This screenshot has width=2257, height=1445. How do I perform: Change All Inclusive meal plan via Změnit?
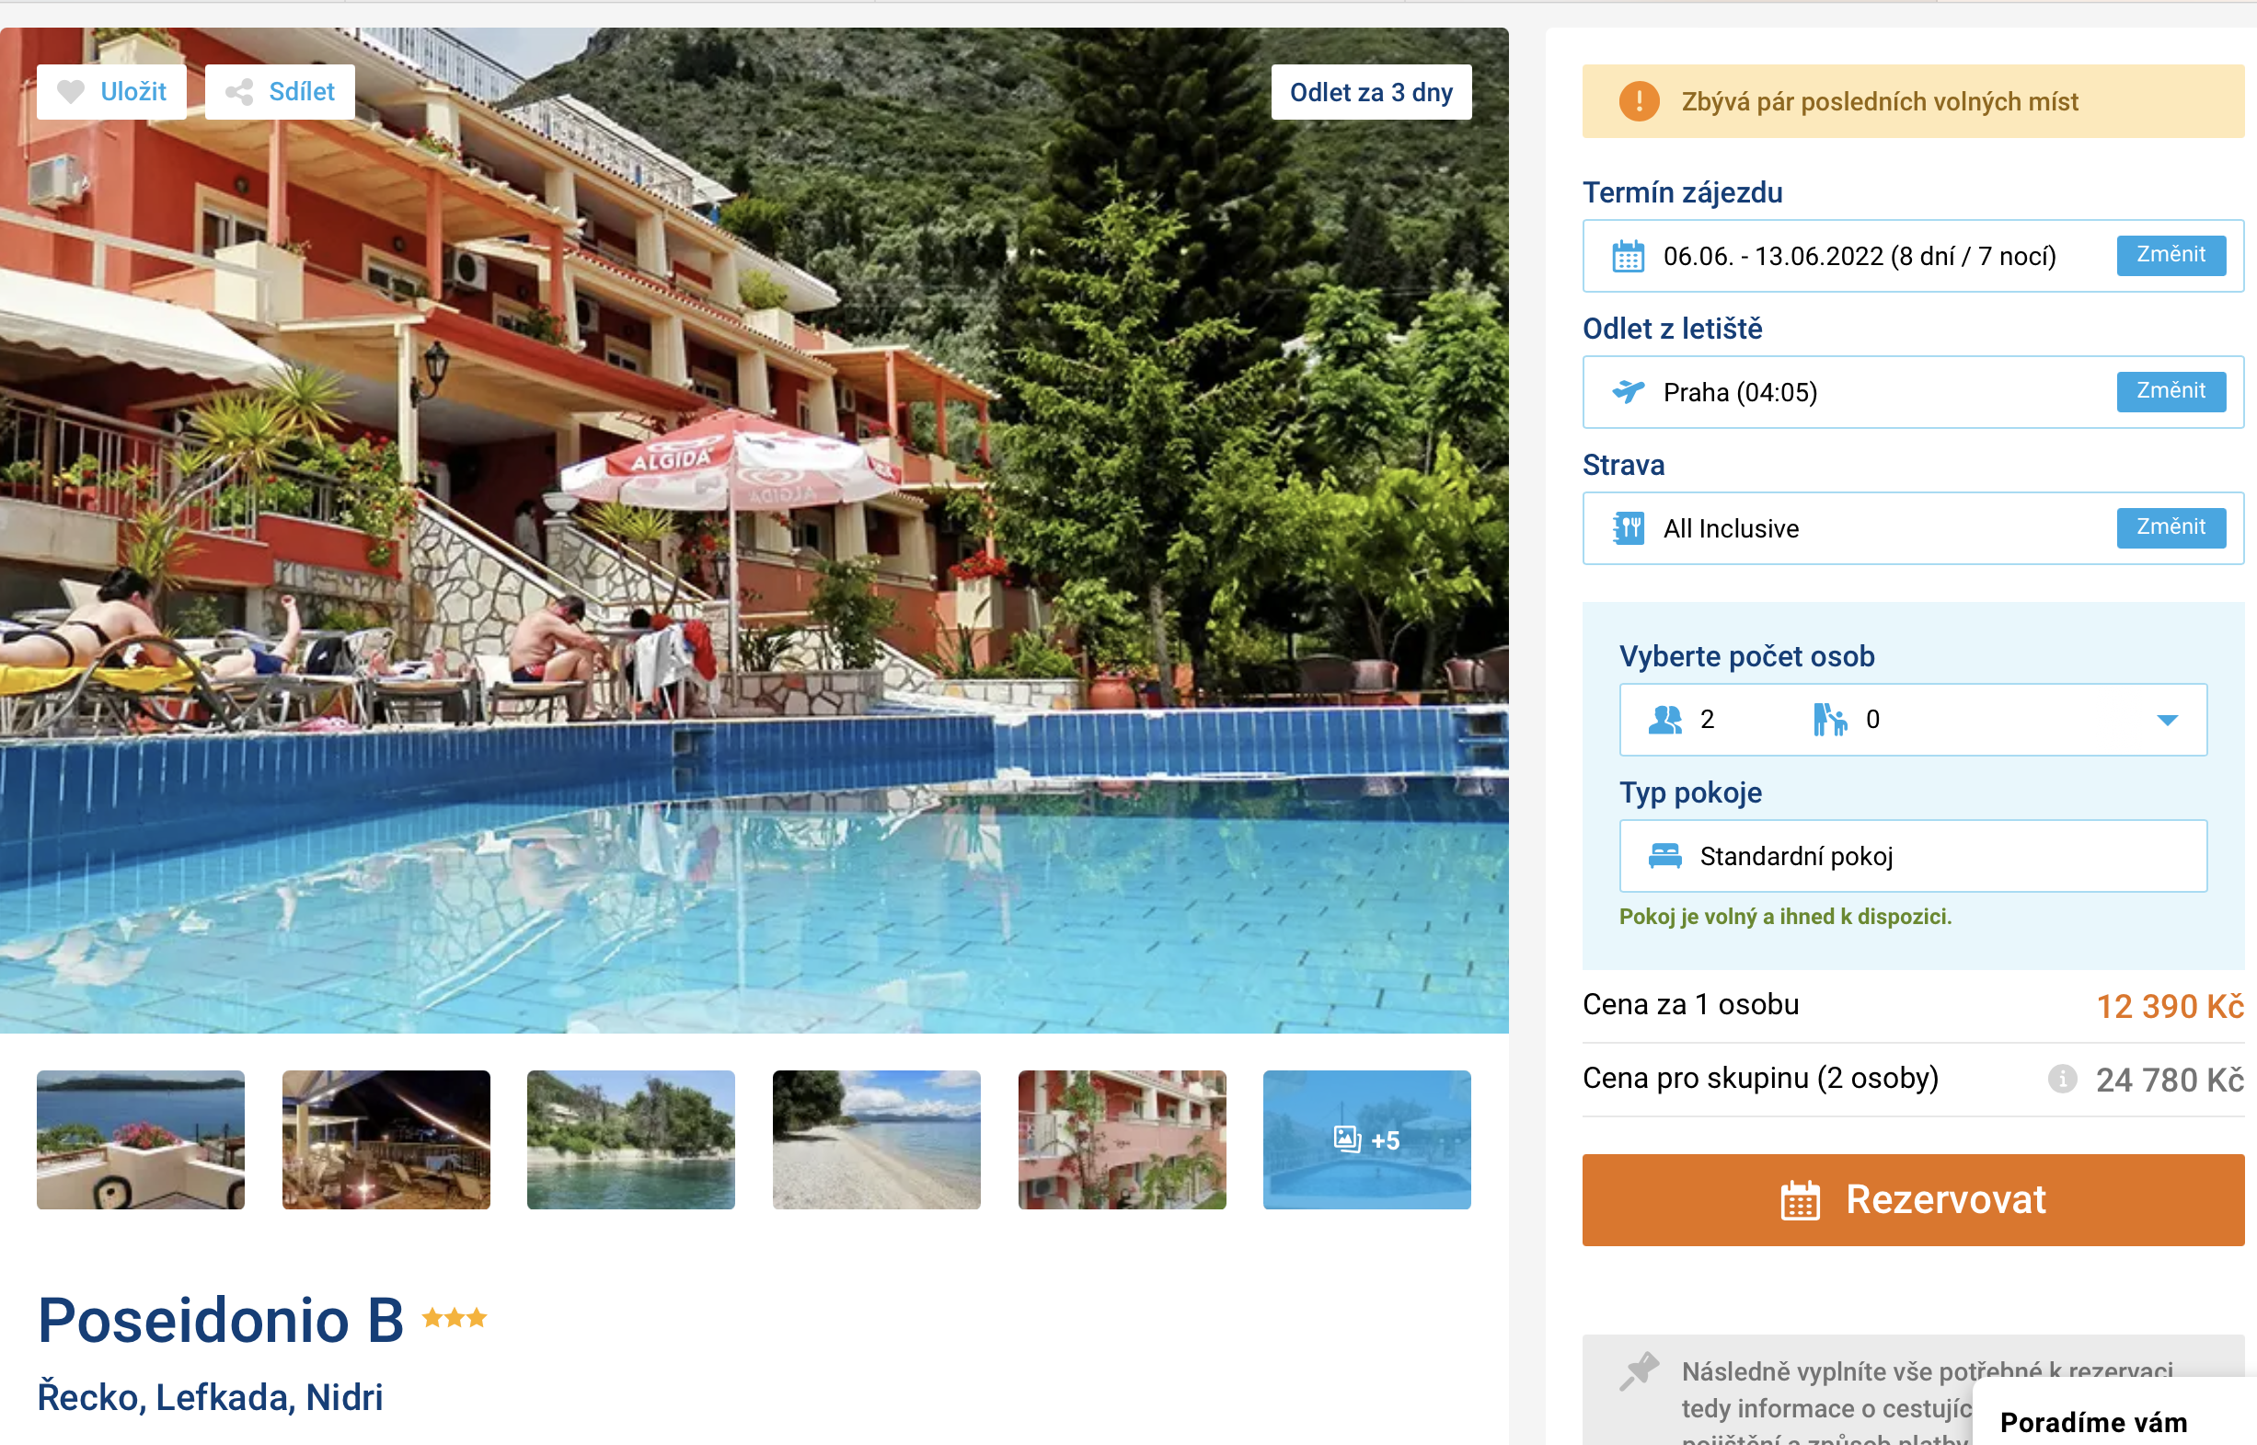(2171, 527)
